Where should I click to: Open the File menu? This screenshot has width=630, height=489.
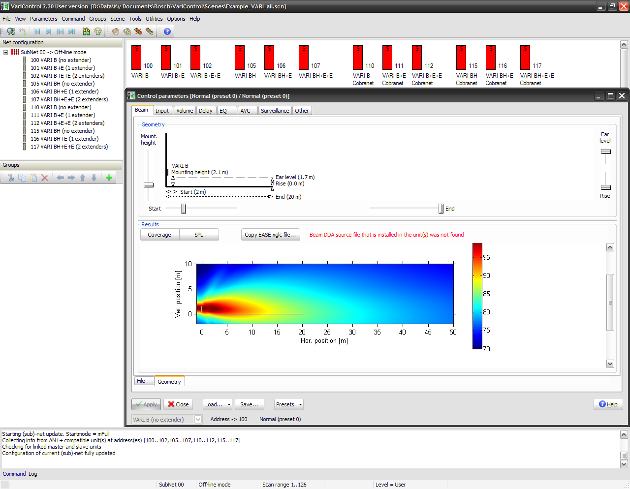(6, 19)
